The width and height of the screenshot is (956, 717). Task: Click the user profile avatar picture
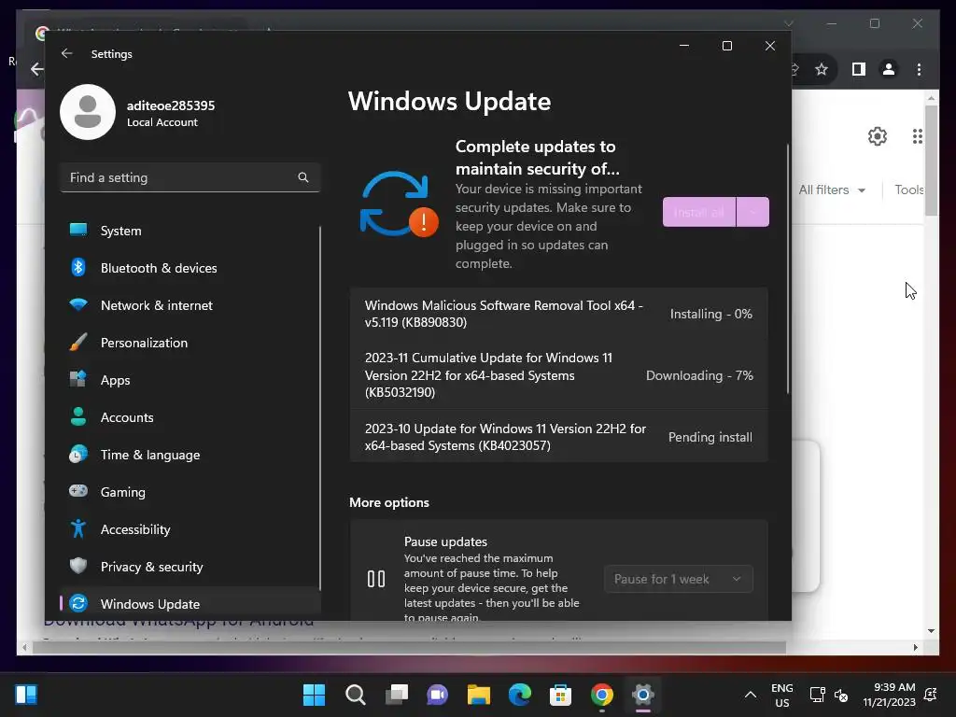point(88,112)
